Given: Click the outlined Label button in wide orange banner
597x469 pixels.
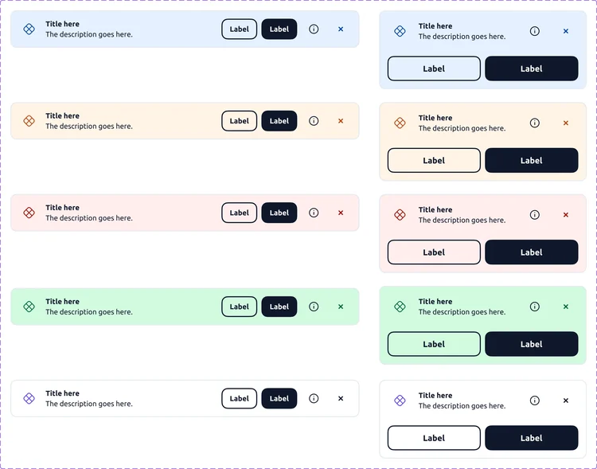Looking at the screenshot, I should pos(239,121).
